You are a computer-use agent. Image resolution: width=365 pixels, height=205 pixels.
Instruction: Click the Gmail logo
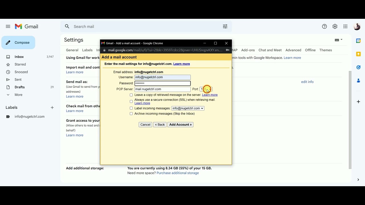point(27,26)
